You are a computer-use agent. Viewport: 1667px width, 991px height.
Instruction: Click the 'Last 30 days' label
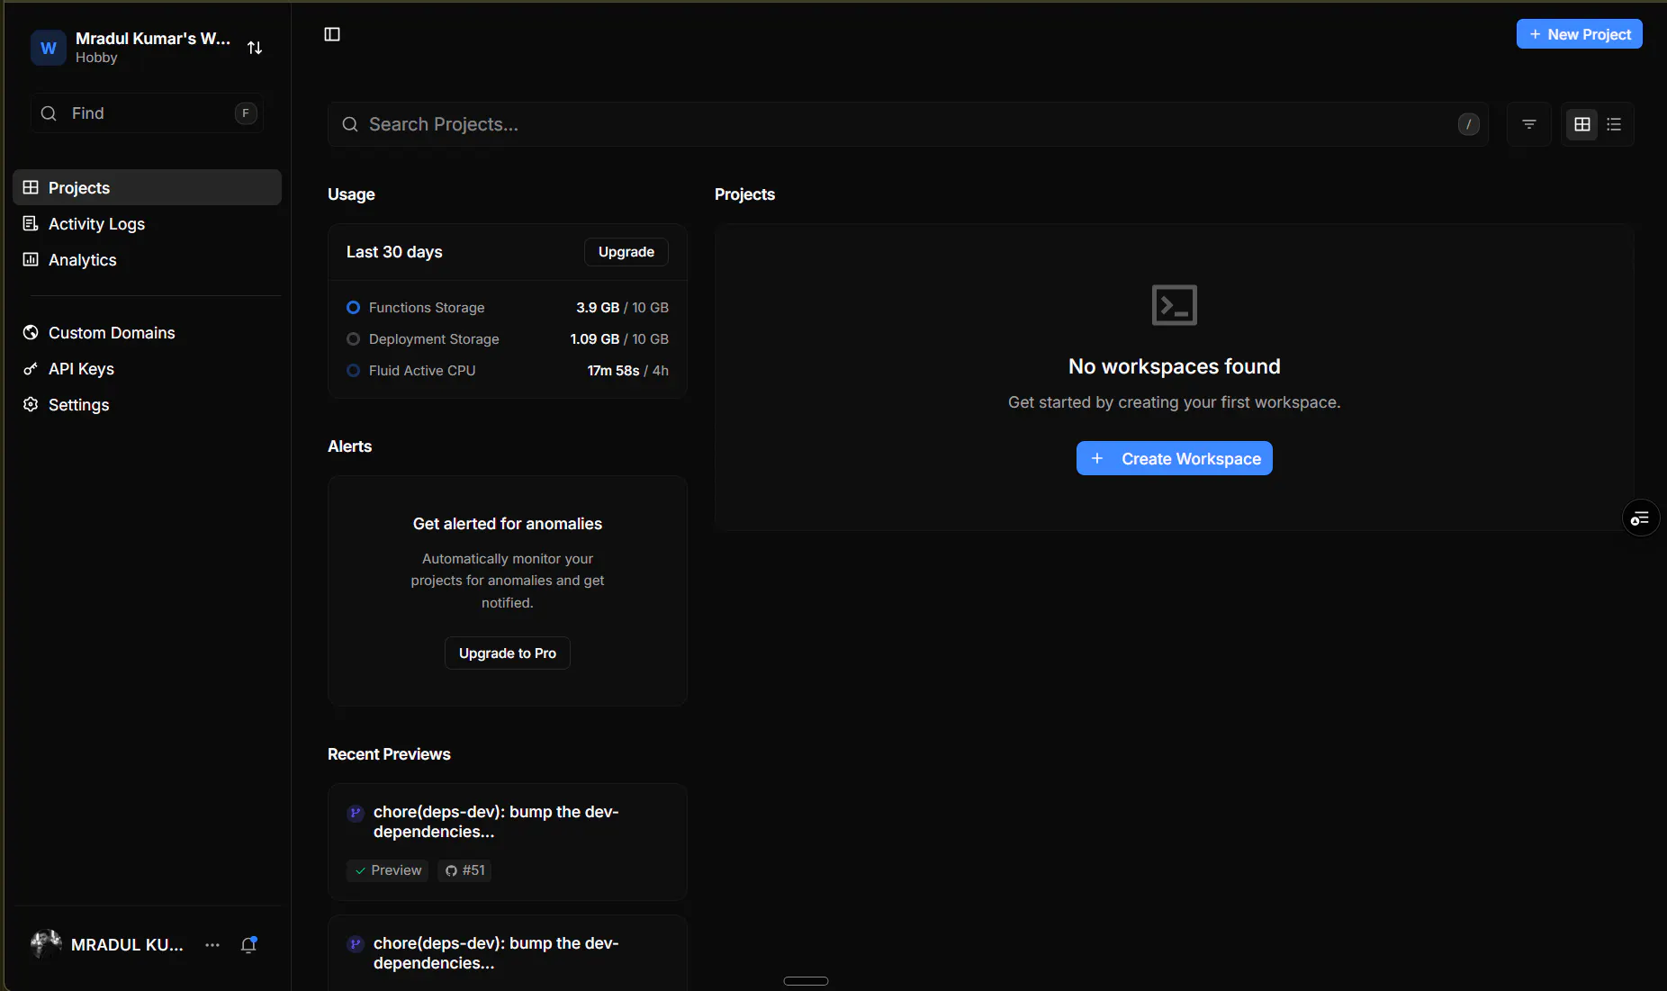point(394,252)
